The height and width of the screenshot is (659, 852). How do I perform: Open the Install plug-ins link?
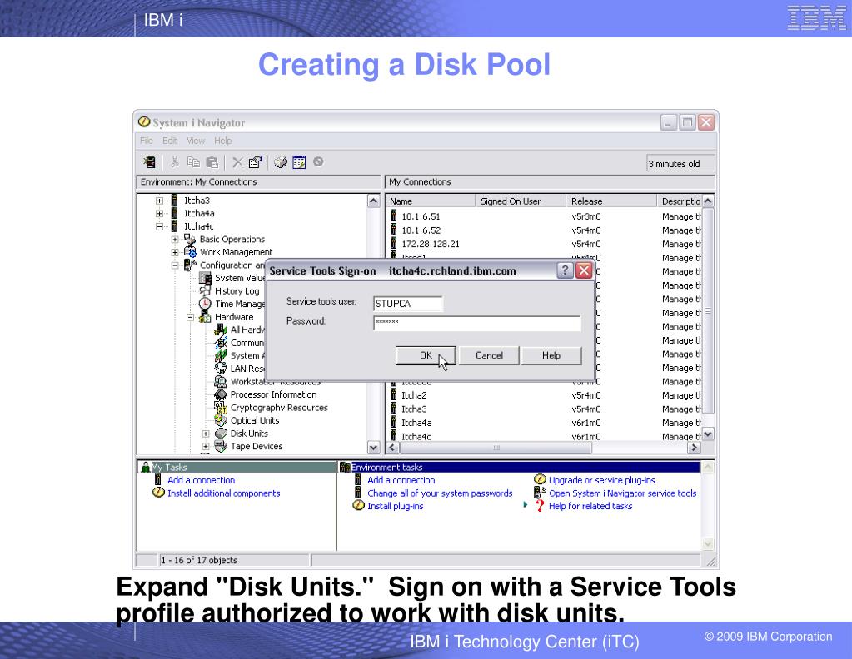tap(395, 506)
